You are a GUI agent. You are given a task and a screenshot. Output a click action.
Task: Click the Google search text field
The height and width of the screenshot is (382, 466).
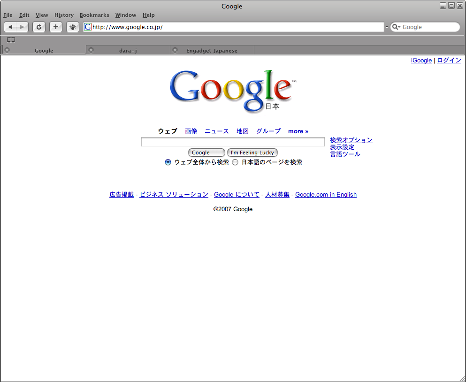point(233,142)
